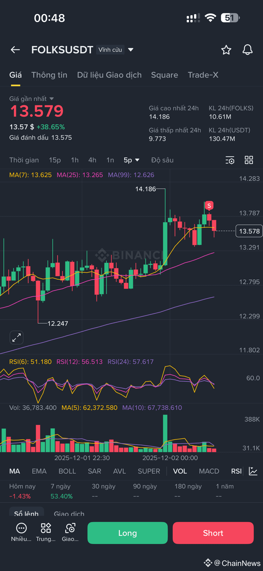The image size is (263, 571).
Task: Expand Giá gần nhất price type dropdown
Action: pos(31,99)
